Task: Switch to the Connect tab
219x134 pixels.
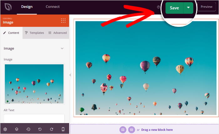Action: pyautogui.click(x=53, y=7)
